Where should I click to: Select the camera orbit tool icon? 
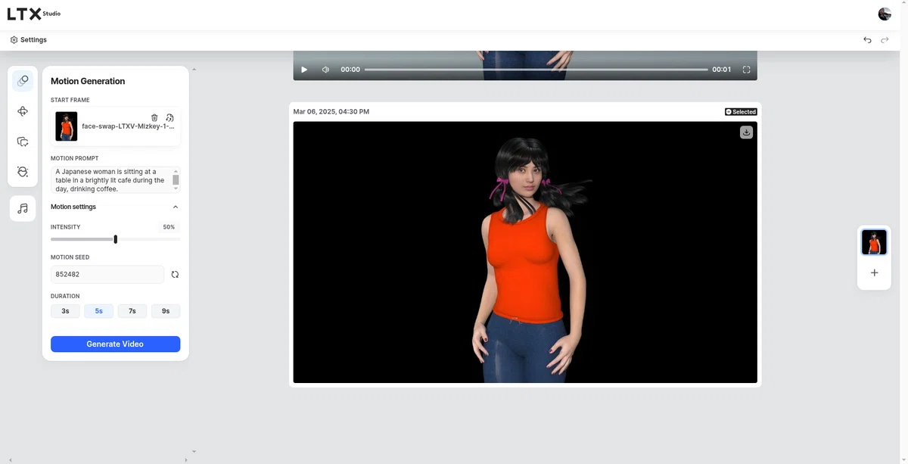(23, 111)
